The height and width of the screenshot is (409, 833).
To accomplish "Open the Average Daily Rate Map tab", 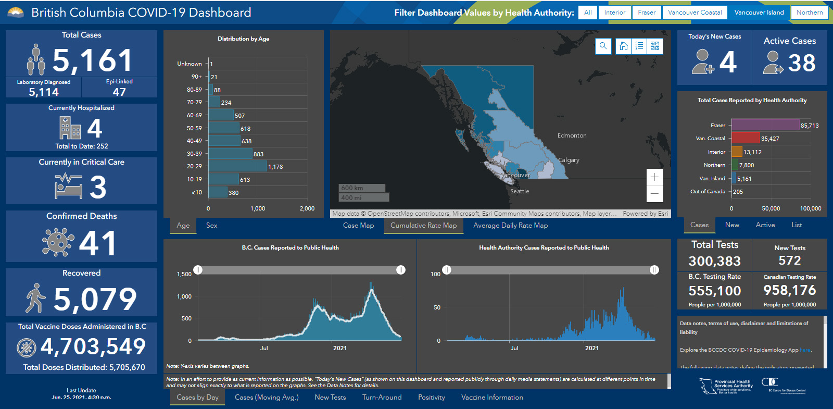I will coord(510,226).
